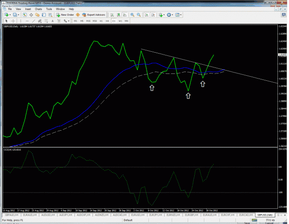
Task: Open the Data Window icon
Action: click(31, 15)
